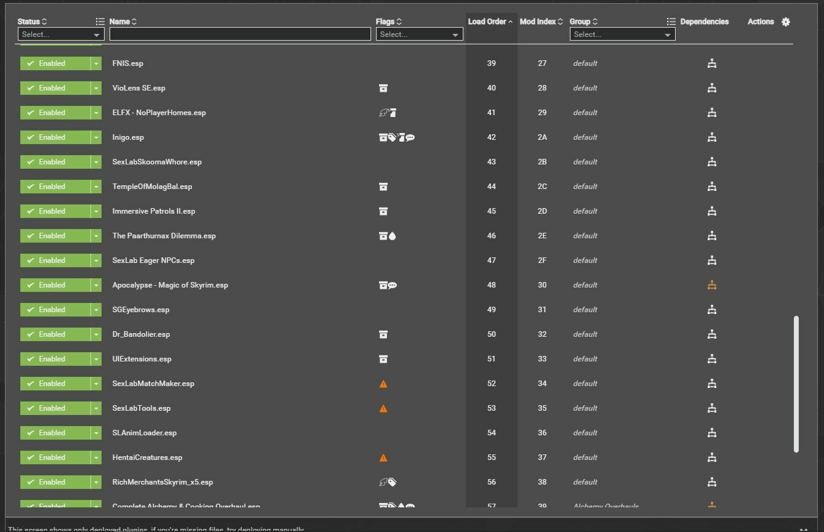Screen dimensions: 824x532
Task: Open dependencies icon for FNIS.esp
Action: click(x=711, y=63)
